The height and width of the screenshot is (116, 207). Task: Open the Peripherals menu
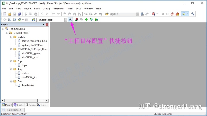59,9
